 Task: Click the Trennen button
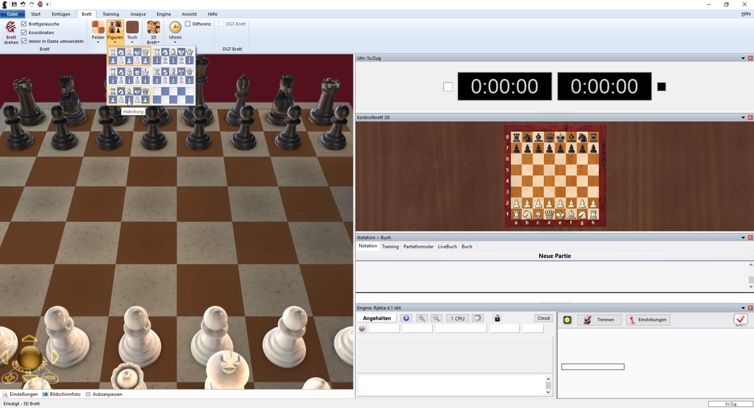[599, 320]
